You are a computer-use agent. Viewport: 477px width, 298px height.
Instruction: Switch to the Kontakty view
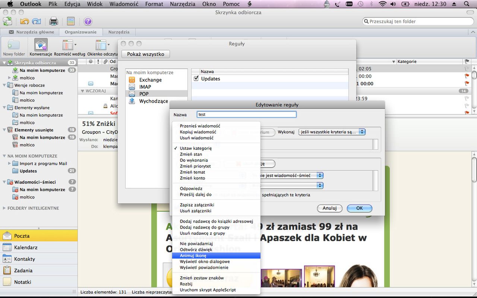(39, 259)
